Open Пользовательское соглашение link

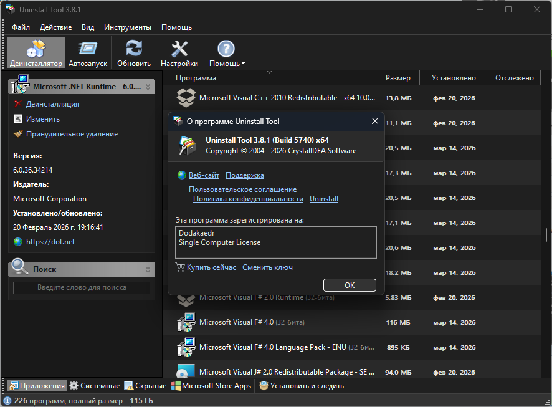point(242,189)
